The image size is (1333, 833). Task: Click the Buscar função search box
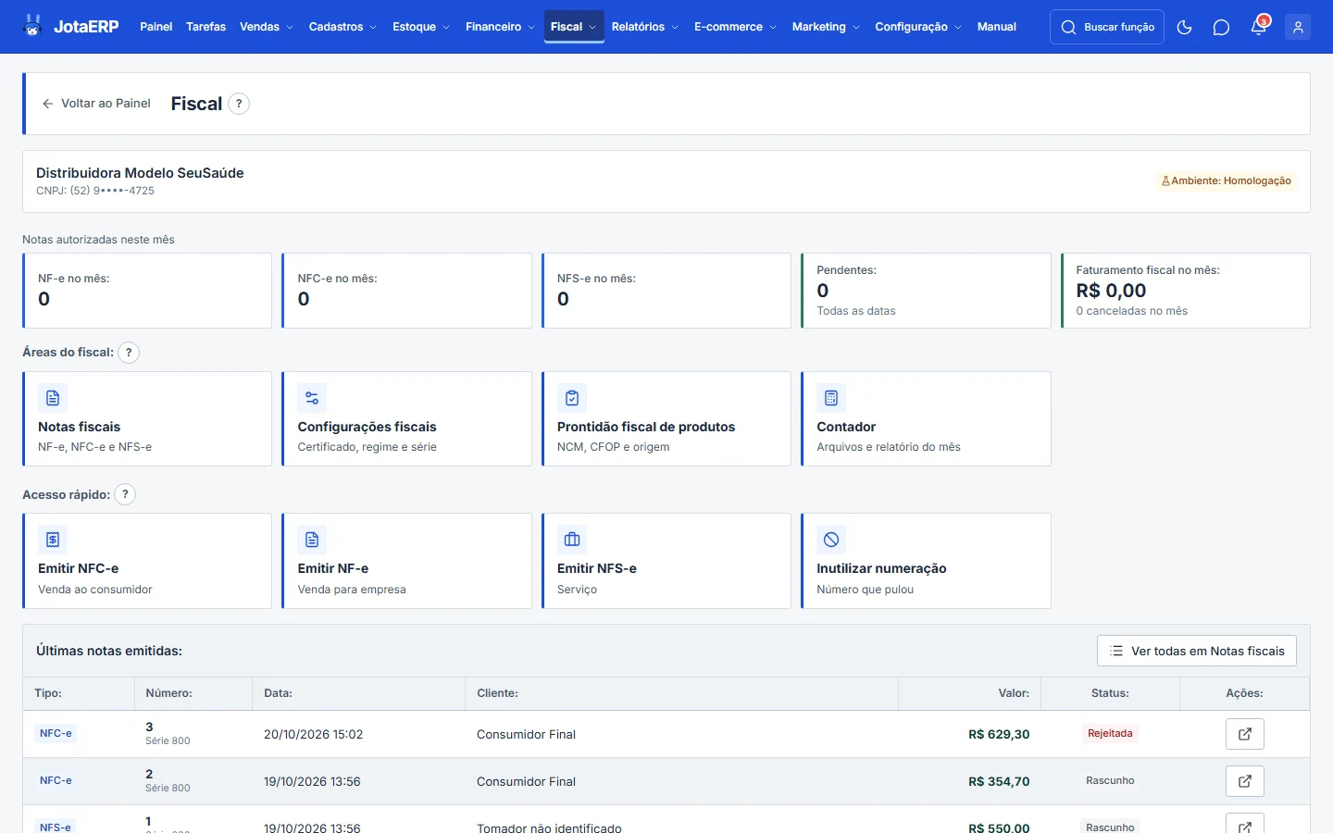click(1107, 27)
